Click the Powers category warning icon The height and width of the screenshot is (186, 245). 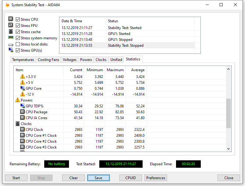[x=18, y=100]
